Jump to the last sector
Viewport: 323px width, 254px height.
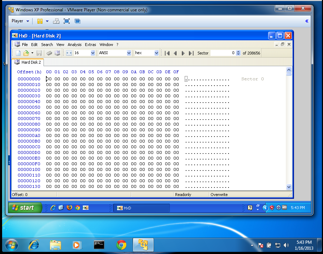[x=191, y=53]
